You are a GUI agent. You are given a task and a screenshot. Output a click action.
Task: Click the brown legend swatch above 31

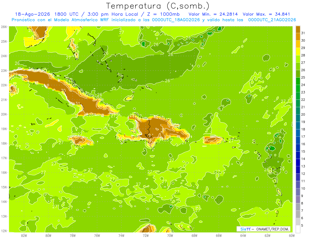[x=298, y=29]
